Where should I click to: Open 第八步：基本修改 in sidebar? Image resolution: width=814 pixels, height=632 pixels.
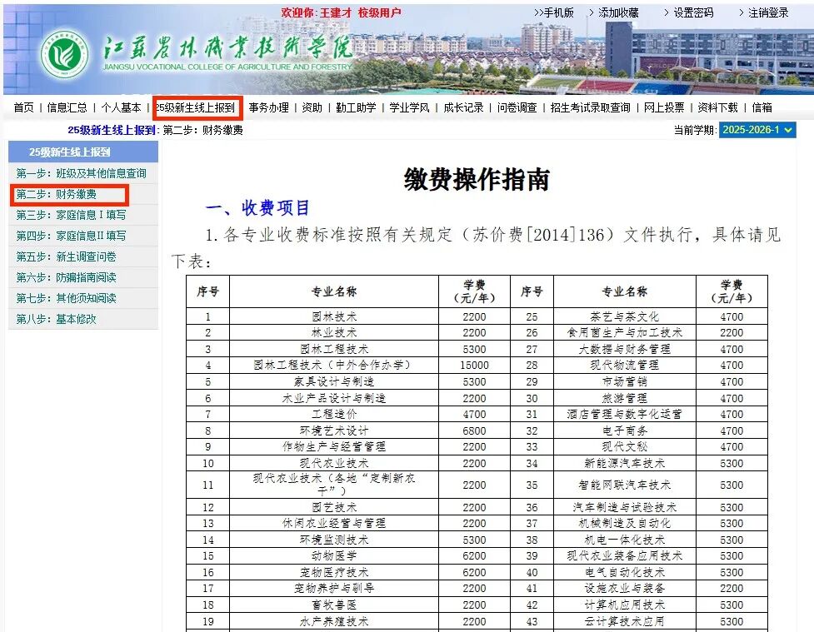click(x=56, y=319)
